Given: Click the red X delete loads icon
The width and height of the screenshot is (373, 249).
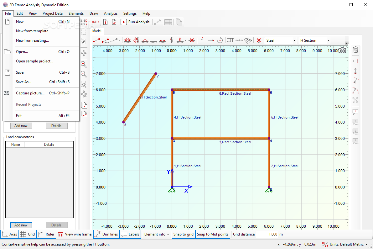Looking at the screenshot, I should [259, 40].
